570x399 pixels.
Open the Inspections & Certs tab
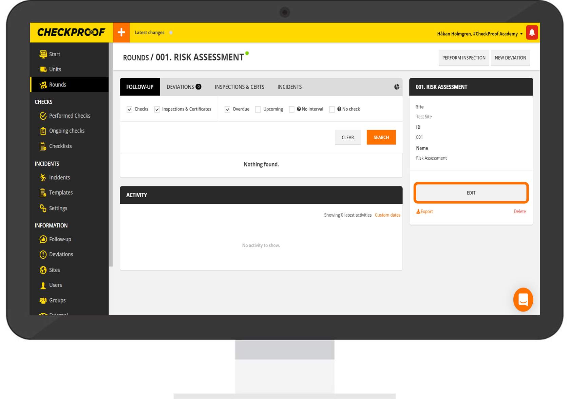tap(239, 87)
